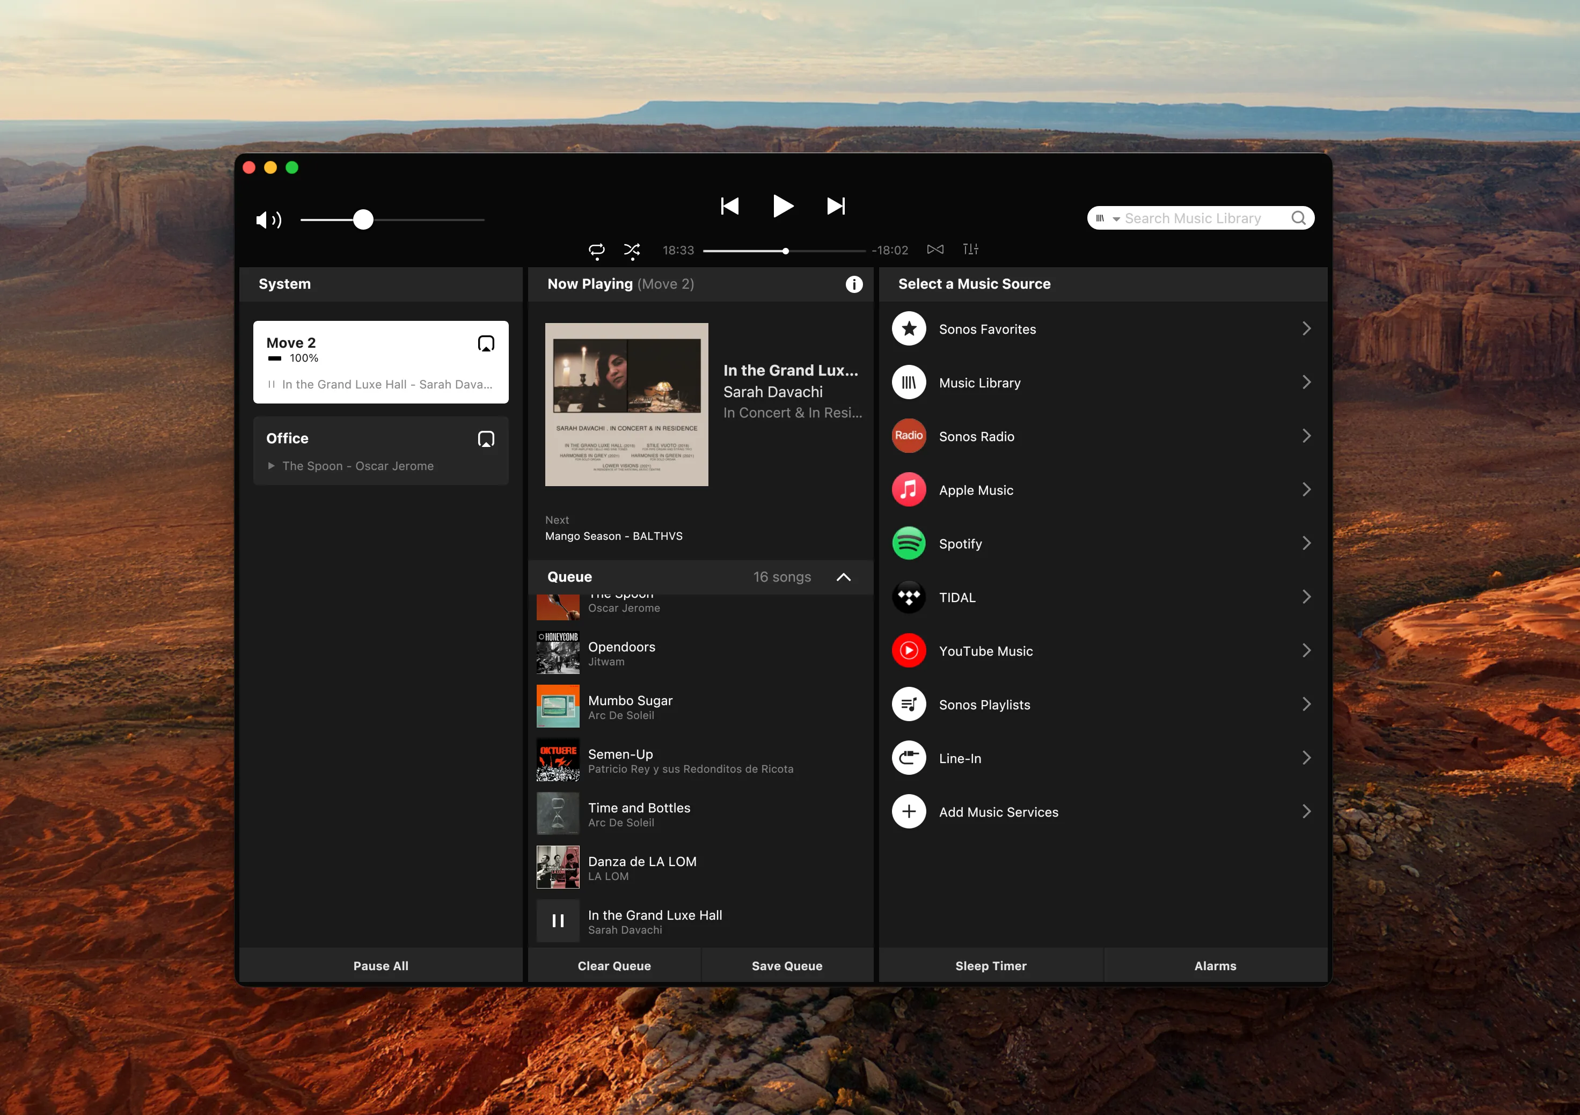Click the Sonos Radio icon
1580x1115 pixels.
coord(909,436)
